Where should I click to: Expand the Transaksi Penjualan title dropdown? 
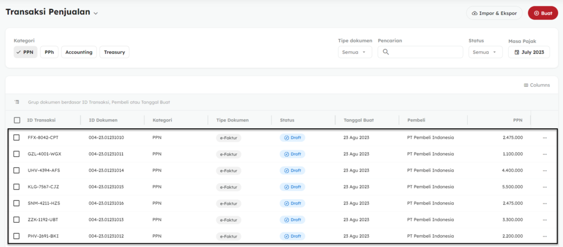click(x=96, y=13)
